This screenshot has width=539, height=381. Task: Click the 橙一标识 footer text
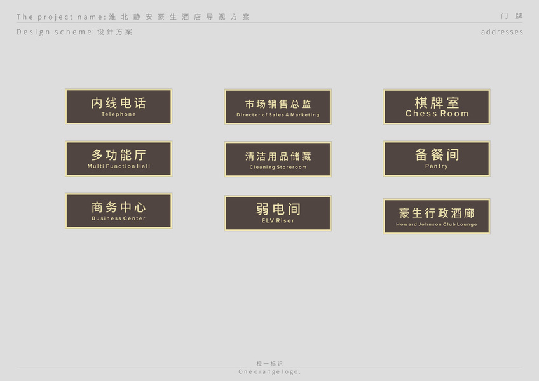[269, 363]
